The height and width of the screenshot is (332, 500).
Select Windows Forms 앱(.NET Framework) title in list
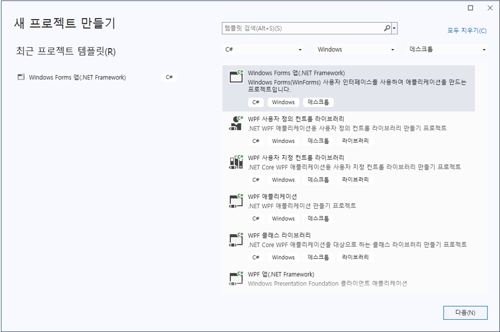pyautogui.click(x=296, y=73)
